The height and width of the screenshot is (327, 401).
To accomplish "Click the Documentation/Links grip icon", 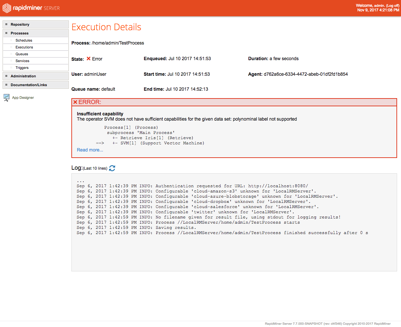I will [x=6, y=85].
